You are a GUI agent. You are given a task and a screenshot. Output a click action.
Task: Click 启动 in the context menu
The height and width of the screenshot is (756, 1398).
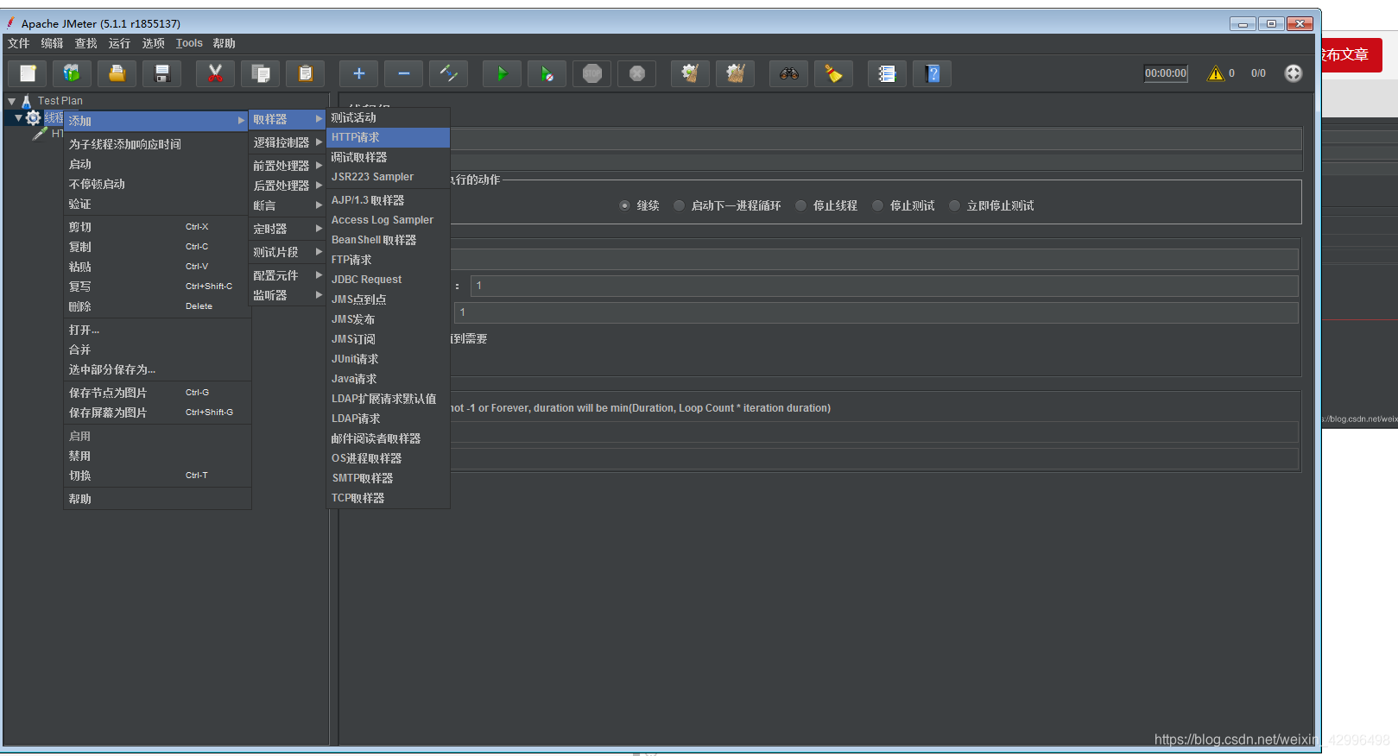click(x=157, y=164)
